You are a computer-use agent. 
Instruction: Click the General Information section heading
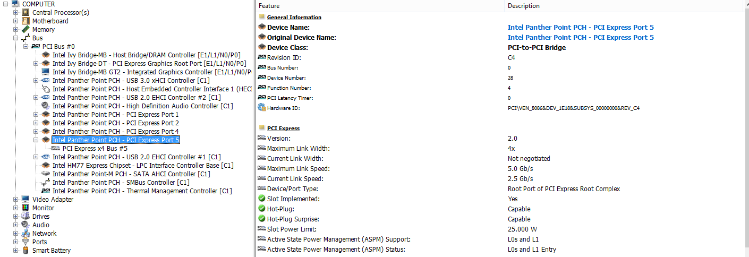coord(294,17)
